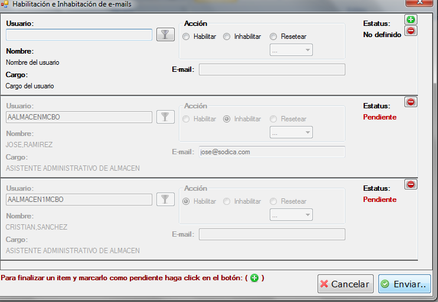Open the Resetear dropdown in the first item
This screenshot has height=302, width=438.
tap(291, 50)
